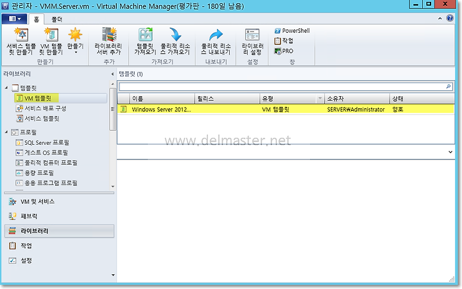Launch PowerShell from ribbon

[292, 31]
